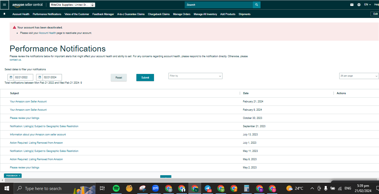This screenshot has width=379, height=194.
Task: Click calendar icon beside start date 02/21/2022
Action: tap(11, 77)
